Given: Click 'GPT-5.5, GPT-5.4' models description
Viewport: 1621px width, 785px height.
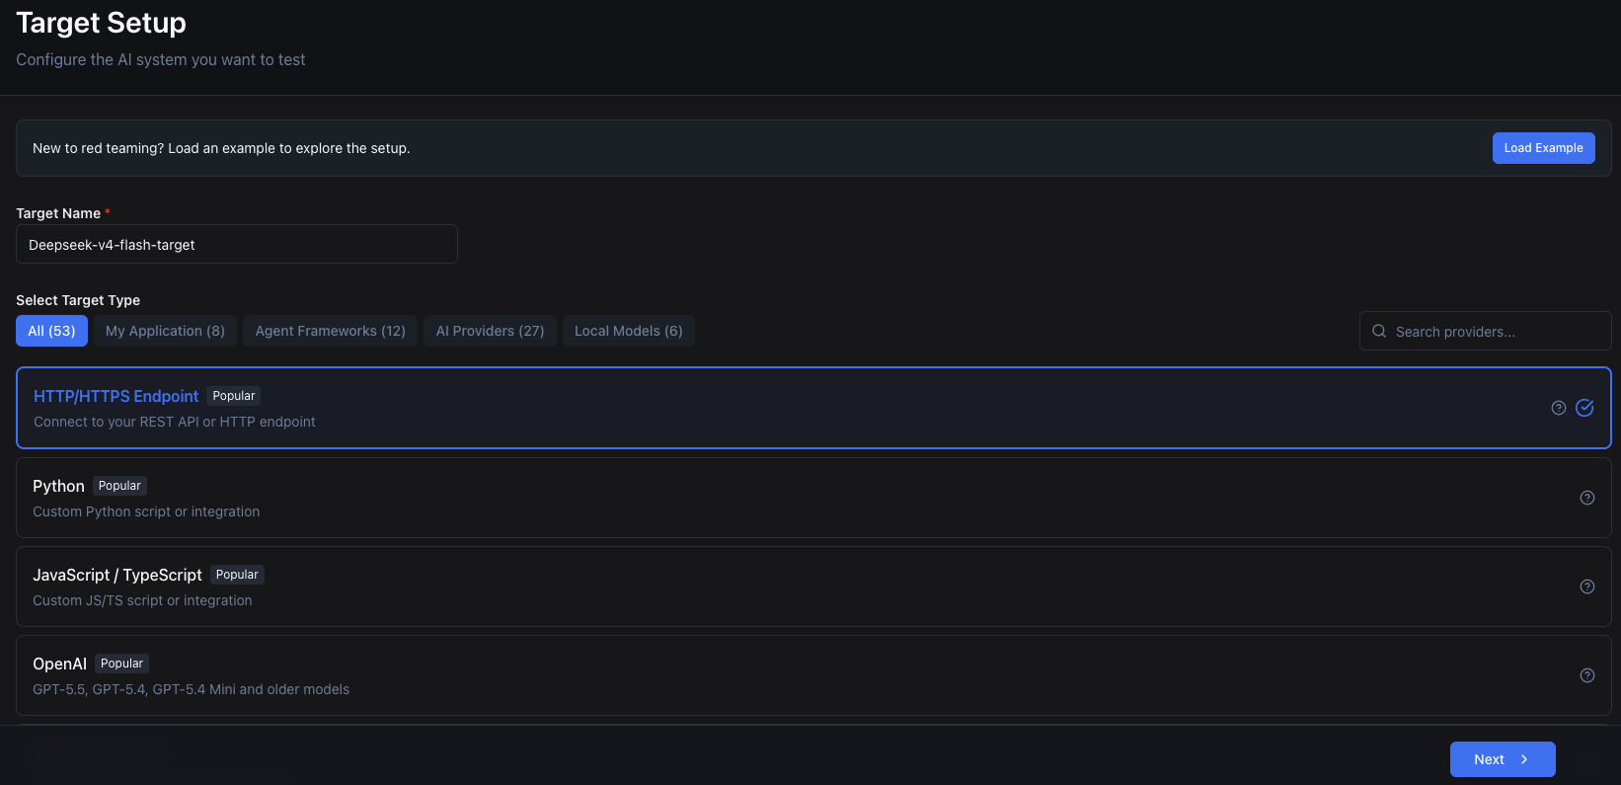Looking at the screenshot, I should coord(191,689).
